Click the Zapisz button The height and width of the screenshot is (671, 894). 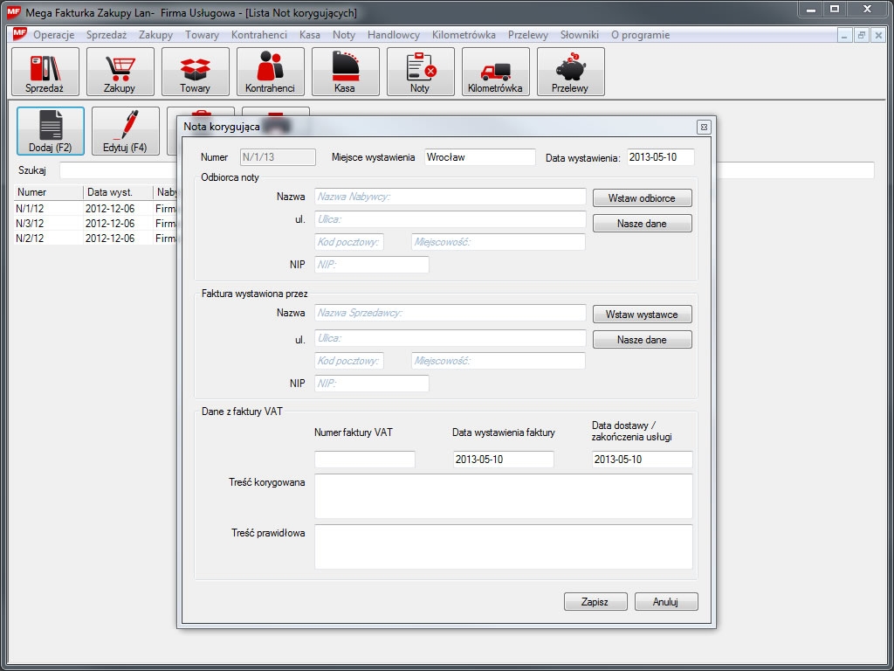[593, 602]
